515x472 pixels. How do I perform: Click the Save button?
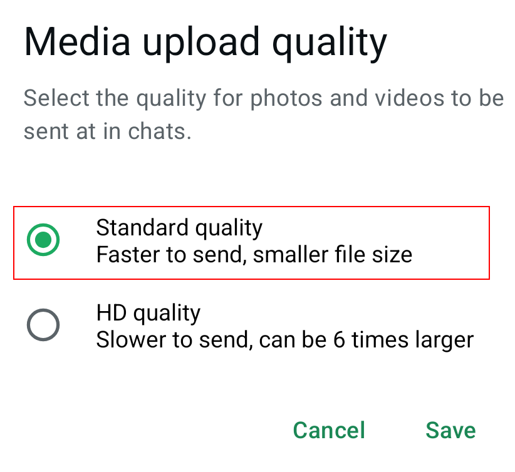click(x=450, y=430)
